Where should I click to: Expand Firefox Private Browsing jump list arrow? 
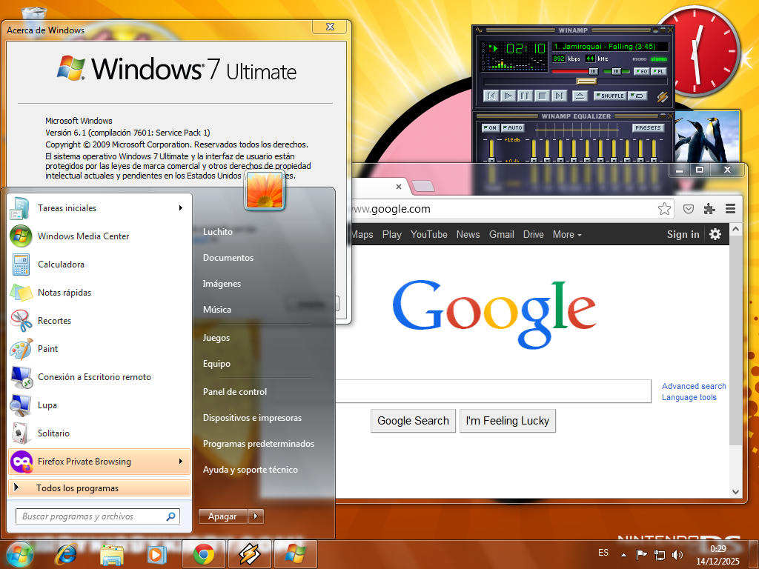(180, 462)
